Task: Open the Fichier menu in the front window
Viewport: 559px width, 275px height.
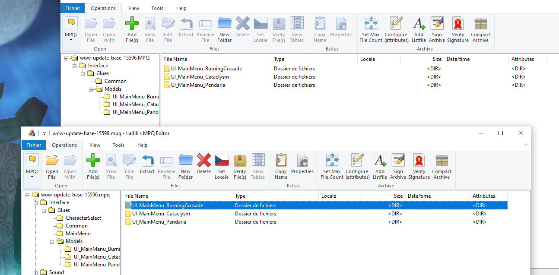Action: (34, 145)
